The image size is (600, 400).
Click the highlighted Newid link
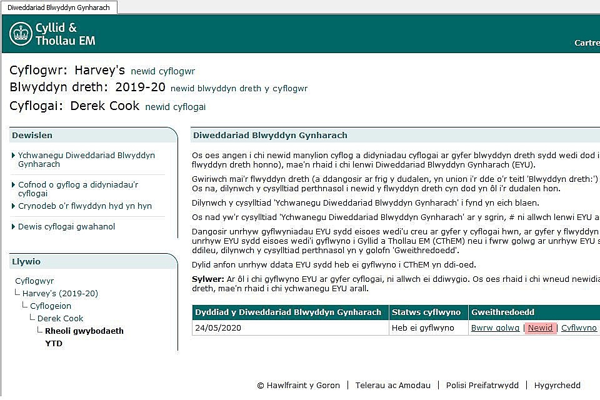(x=540, y=327)
